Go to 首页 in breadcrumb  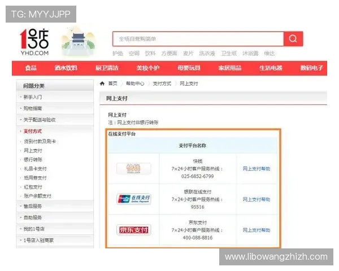[x=112, y=84]
